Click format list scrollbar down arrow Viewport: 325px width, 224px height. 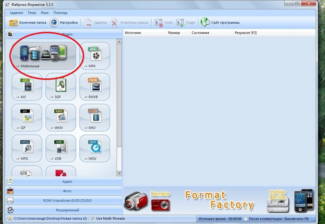119,173
